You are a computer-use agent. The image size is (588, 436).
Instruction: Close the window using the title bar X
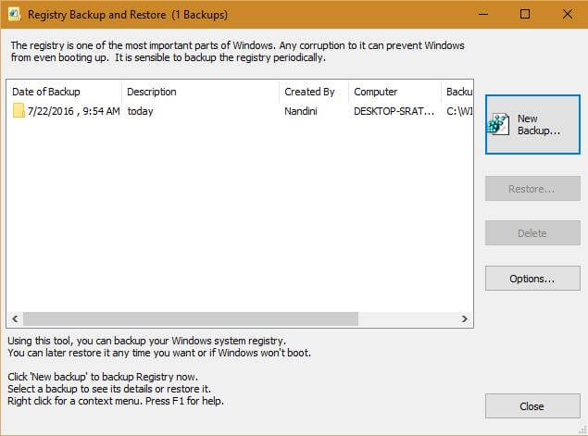tap(568, 14)
